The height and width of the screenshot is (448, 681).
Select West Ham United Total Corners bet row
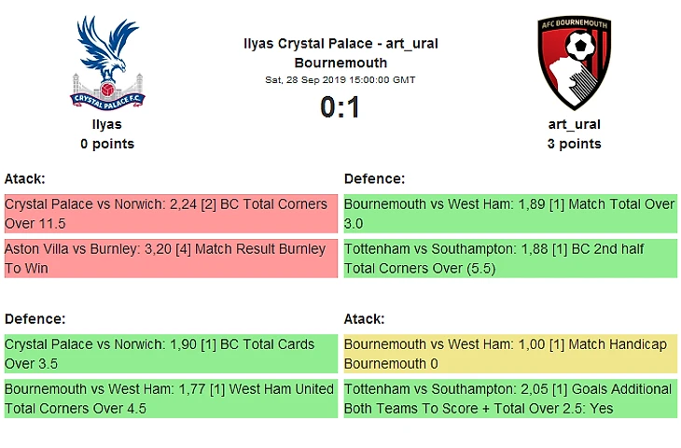(x=171, y=399)
